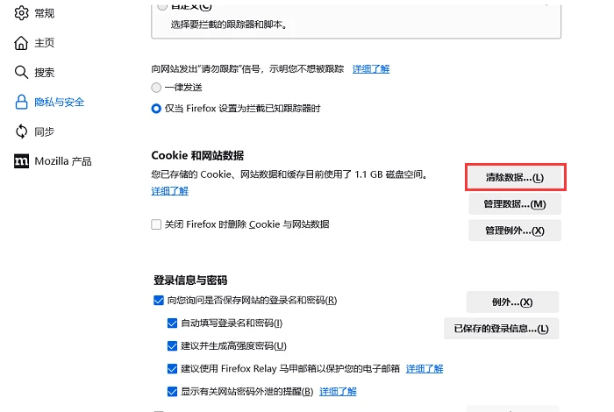Click the lock icon for 隐私与安全
The height and width of the screenshot is (412, 614).
coord(21,102)
